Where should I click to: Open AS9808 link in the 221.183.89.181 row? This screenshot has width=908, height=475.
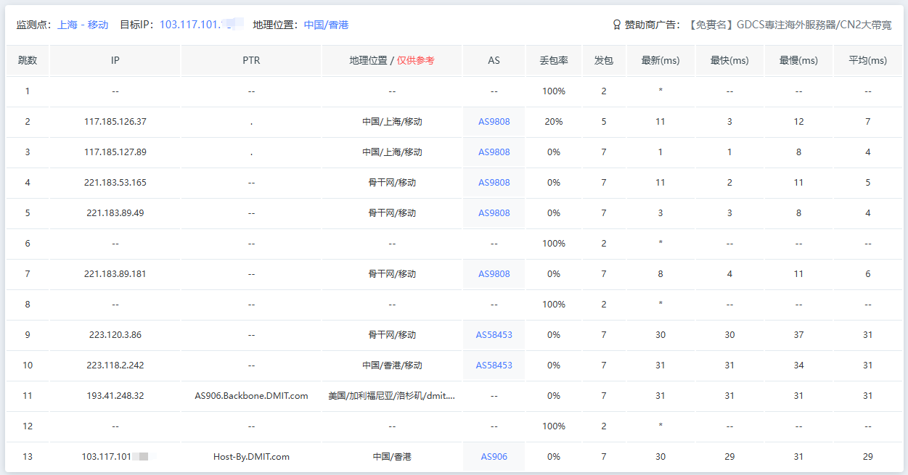pyautogui.click(x=494, y=274)
